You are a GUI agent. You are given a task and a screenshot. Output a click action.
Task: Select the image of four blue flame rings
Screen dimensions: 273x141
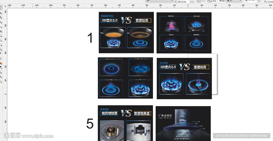[x=125, y=78]
